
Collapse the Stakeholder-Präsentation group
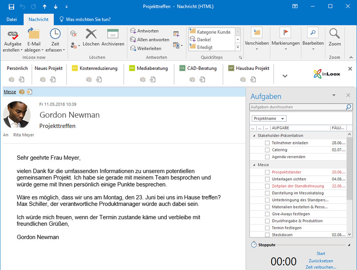click(x=254, y=136)
